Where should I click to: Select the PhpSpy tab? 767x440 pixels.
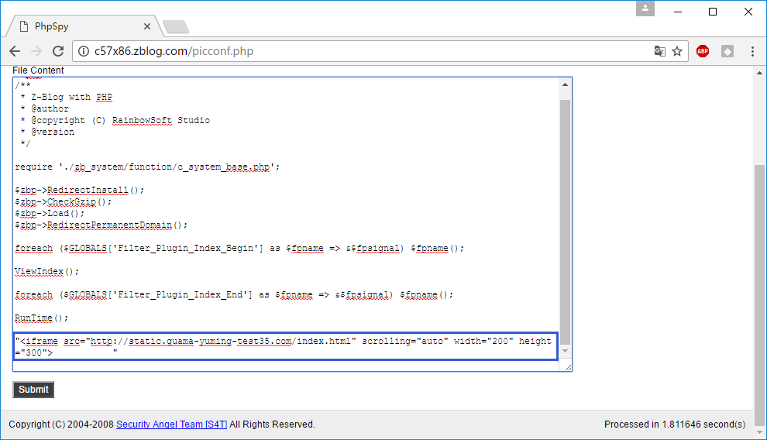[83, 26]
